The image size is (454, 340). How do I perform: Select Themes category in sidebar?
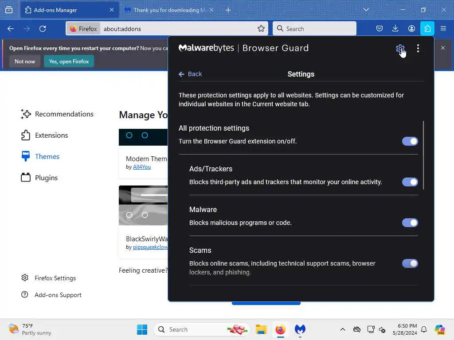point(40,156)
